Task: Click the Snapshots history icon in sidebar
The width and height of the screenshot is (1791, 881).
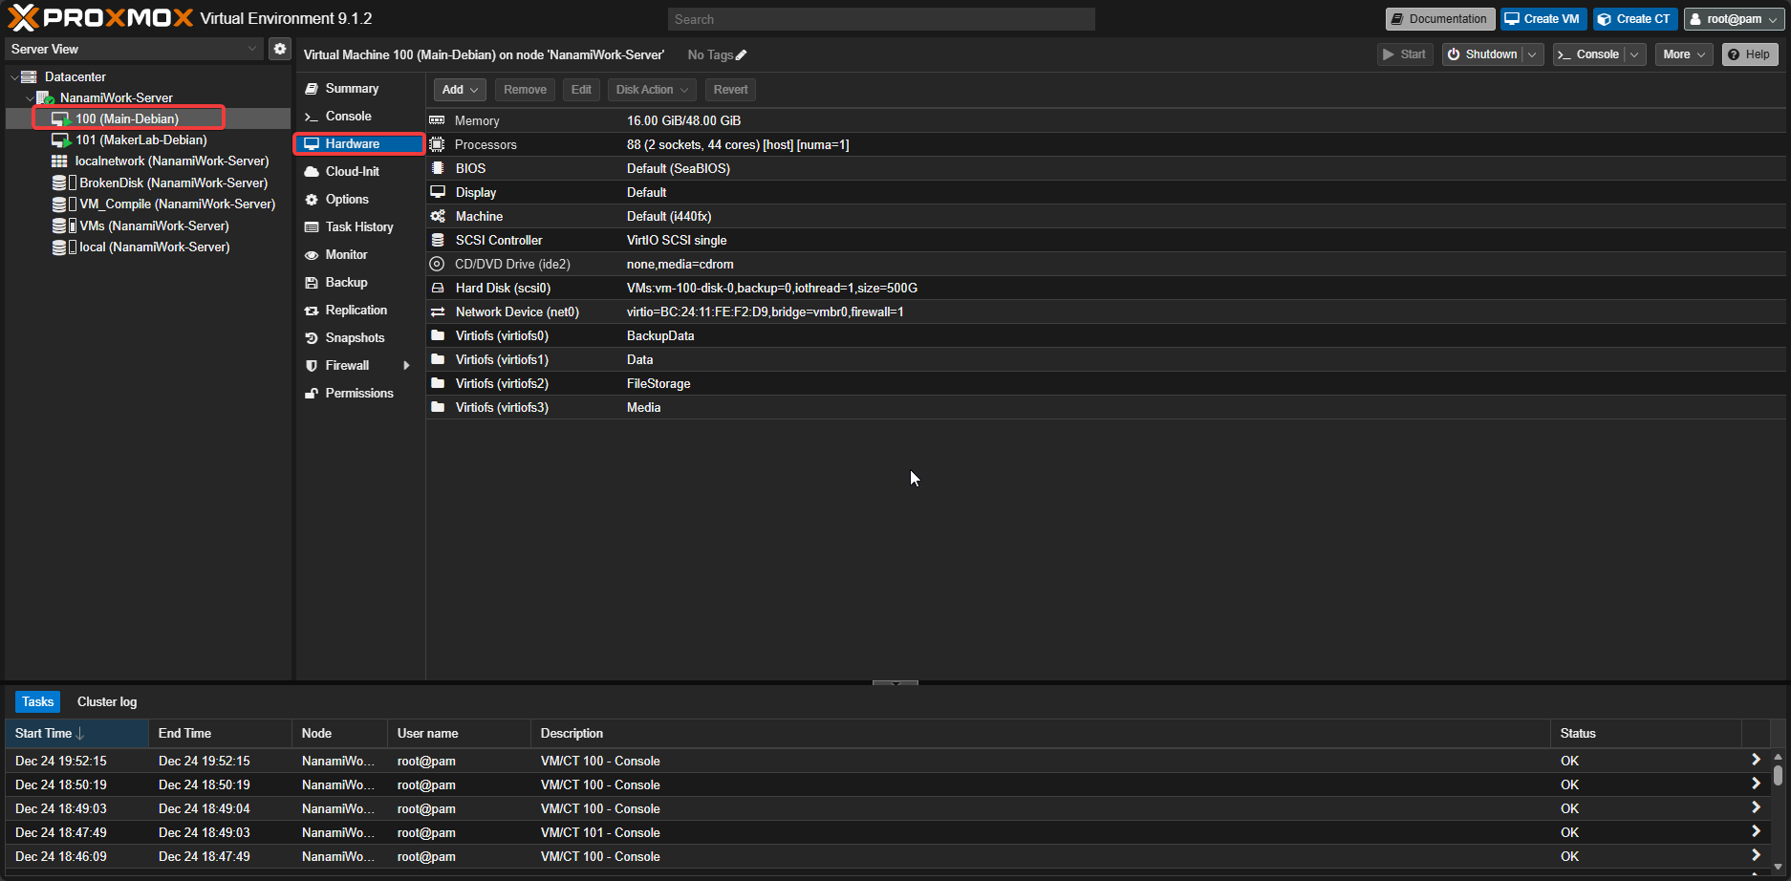Action: tap(312, 338)
